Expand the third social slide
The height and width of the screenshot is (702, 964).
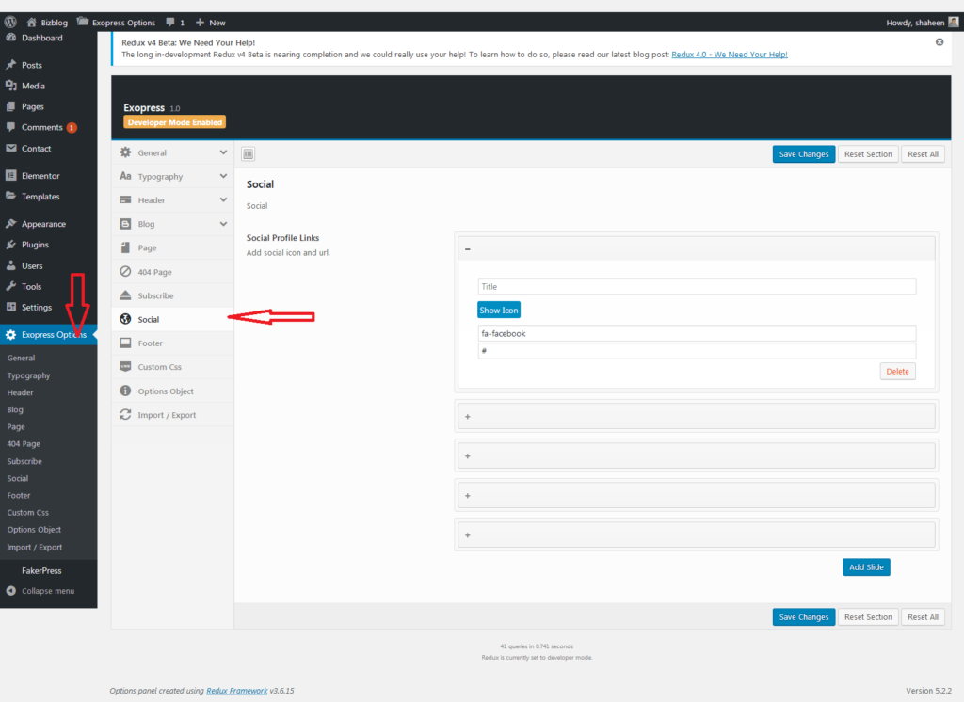pyautogui.click(x=468, y=456)
